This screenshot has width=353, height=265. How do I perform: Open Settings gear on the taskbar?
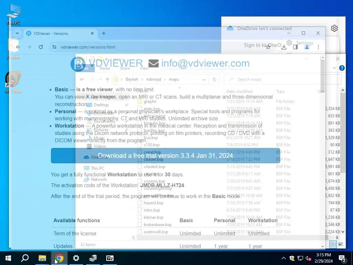(76, 258)
